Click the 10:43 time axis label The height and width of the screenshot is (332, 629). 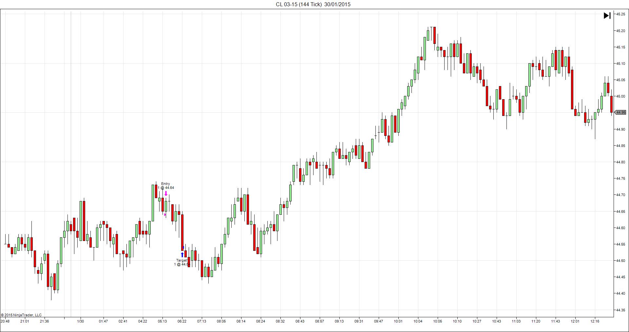point(496,321)
